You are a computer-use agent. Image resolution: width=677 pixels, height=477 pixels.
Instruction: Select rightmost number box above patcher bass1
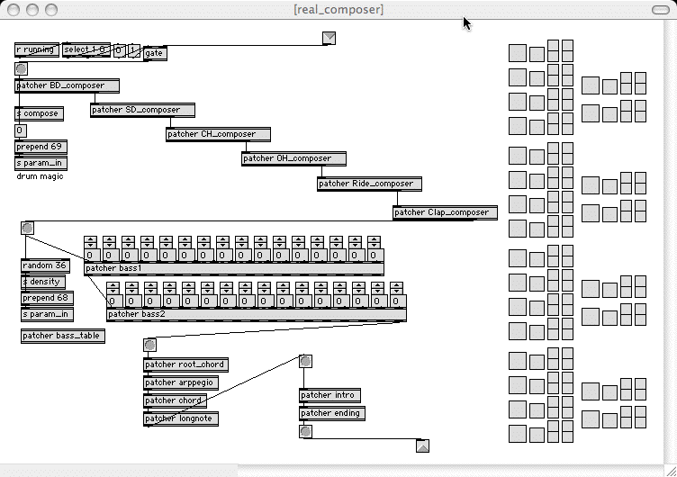pyautogui.click(x=374, y=255)
